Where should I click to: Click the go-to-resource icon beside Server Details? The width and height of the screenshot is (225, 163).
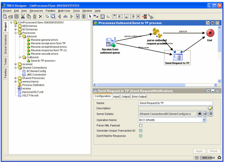tap(205, 114)
